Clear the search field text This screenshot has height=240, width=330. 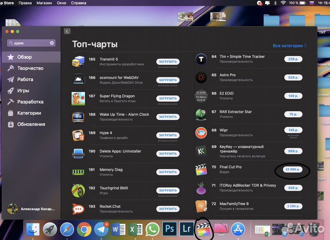(52, 43)
